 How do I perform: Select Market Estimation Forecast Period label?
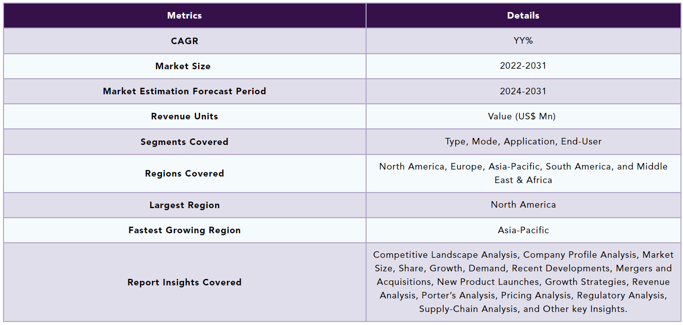(185, 91)
